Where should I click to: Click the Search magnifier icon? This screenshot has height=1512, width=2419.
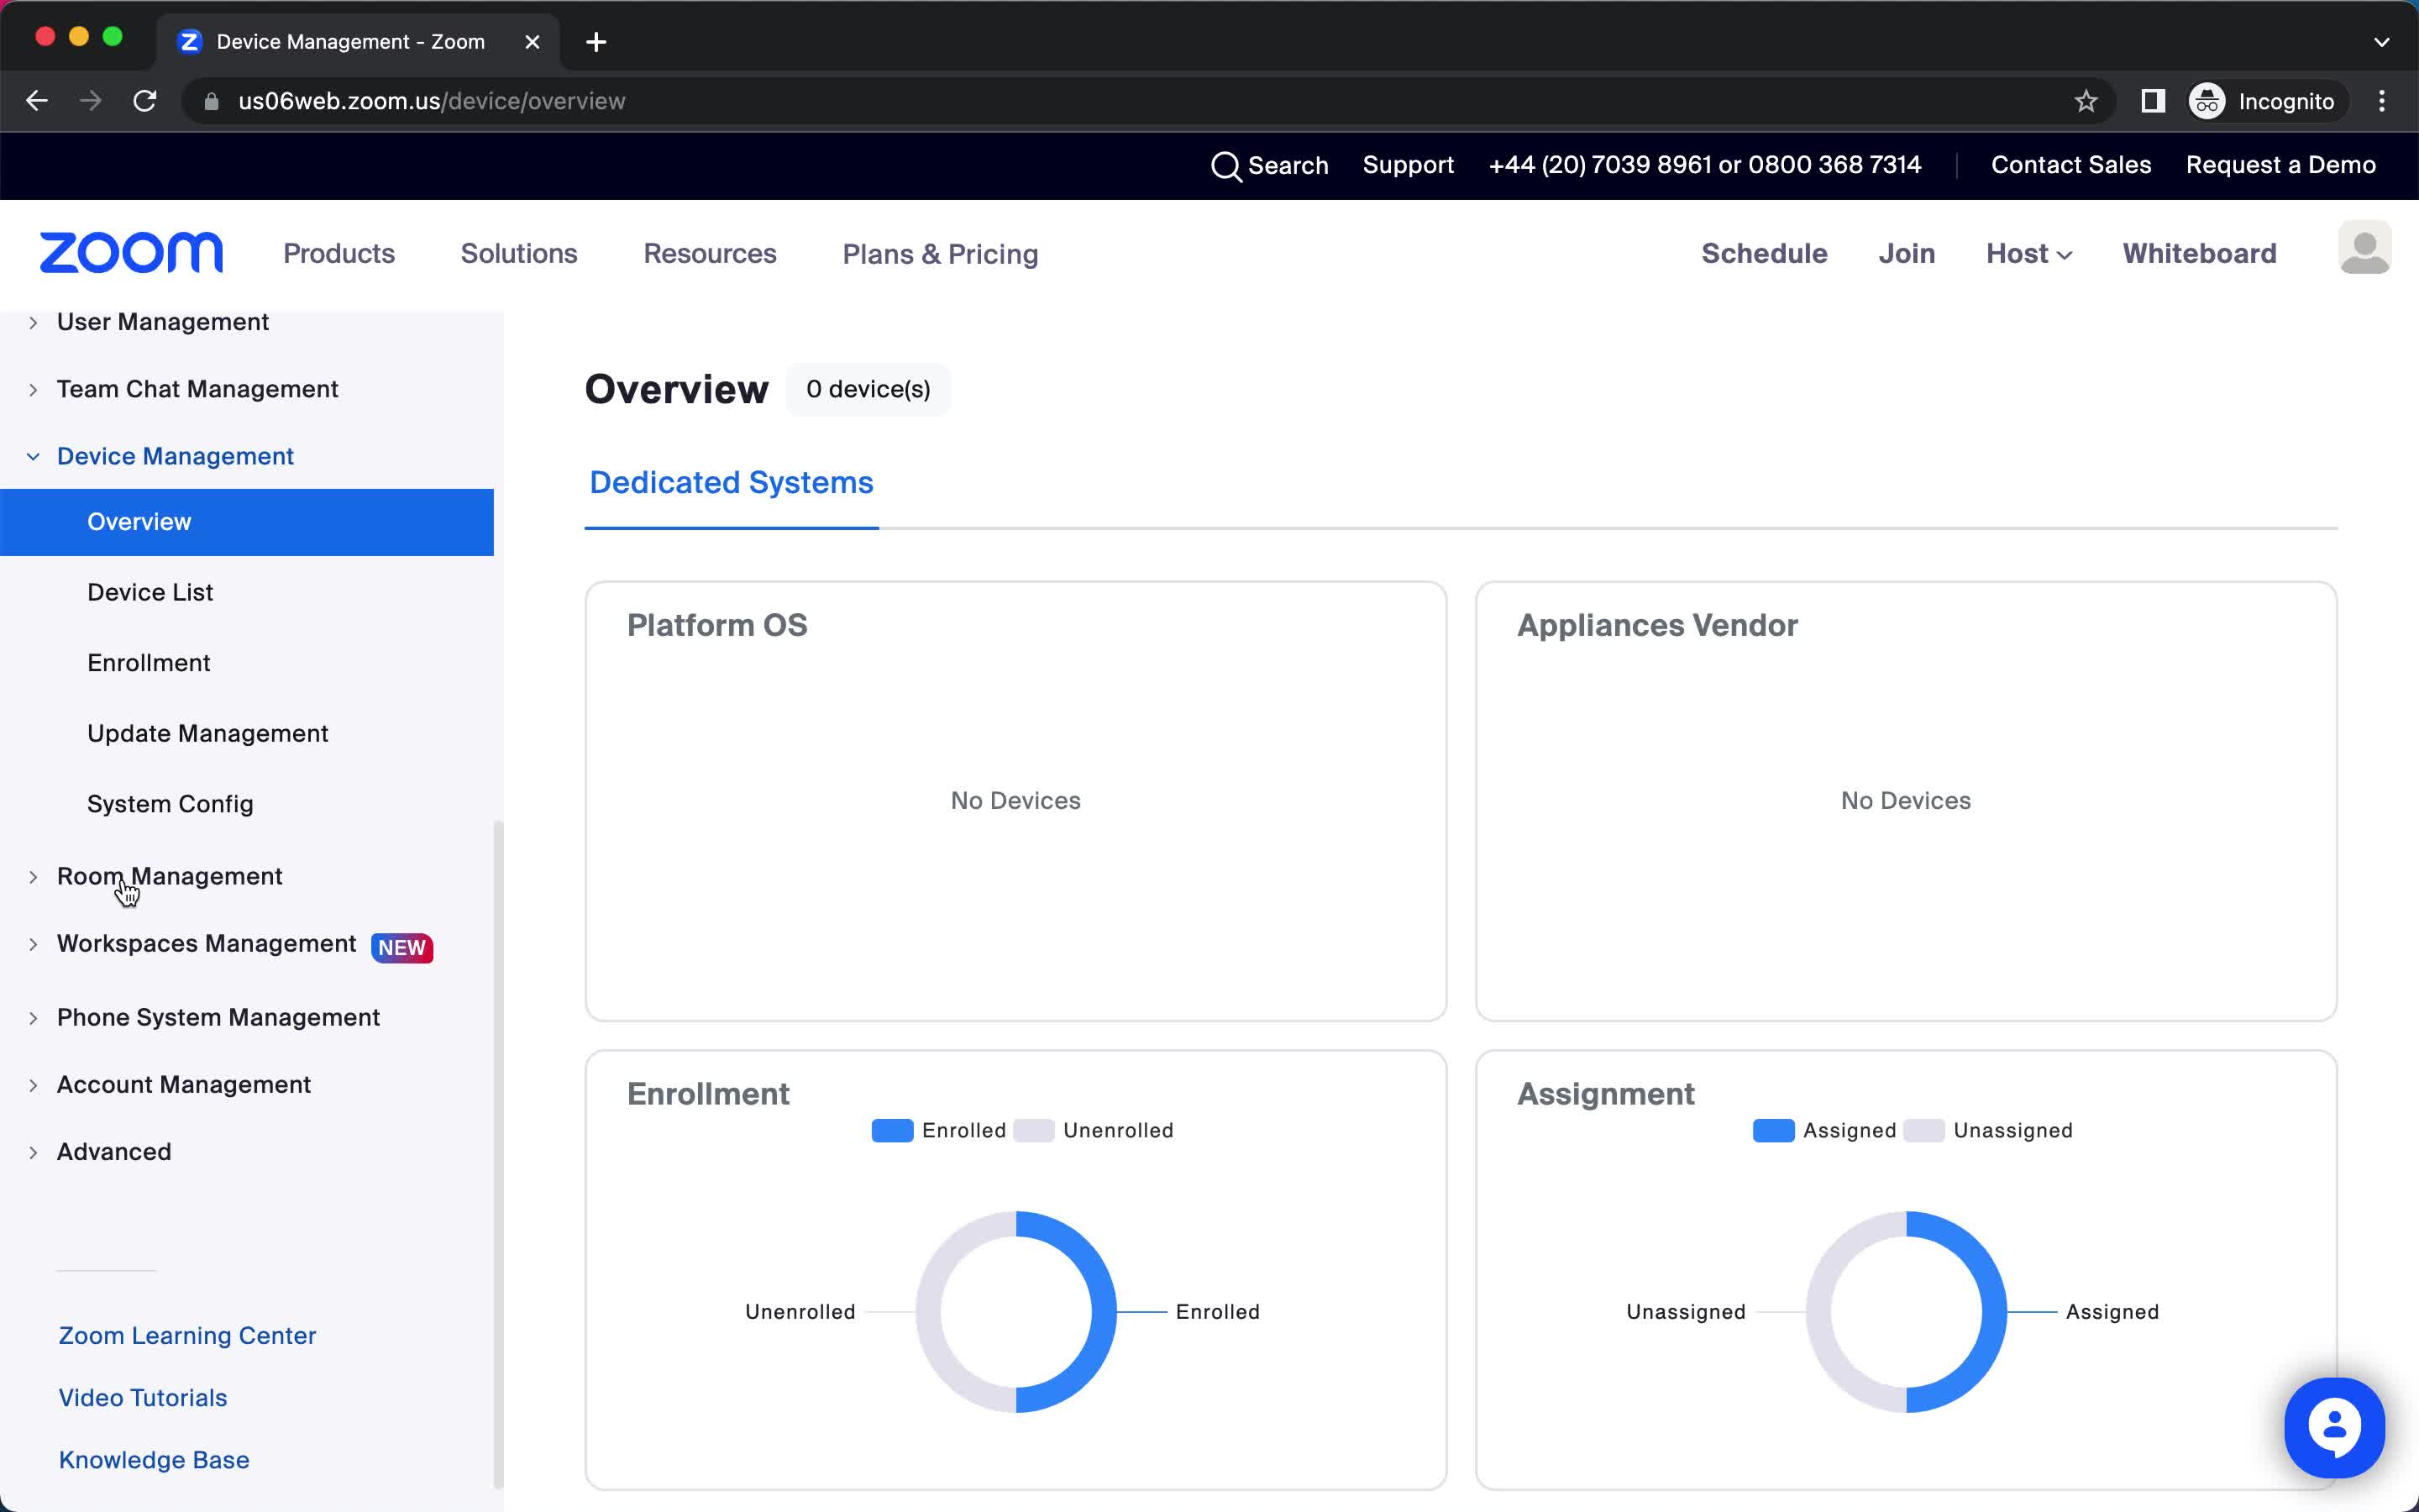1225,166
